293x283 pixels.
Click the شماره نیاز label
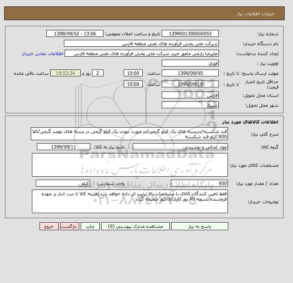[268, 34]
